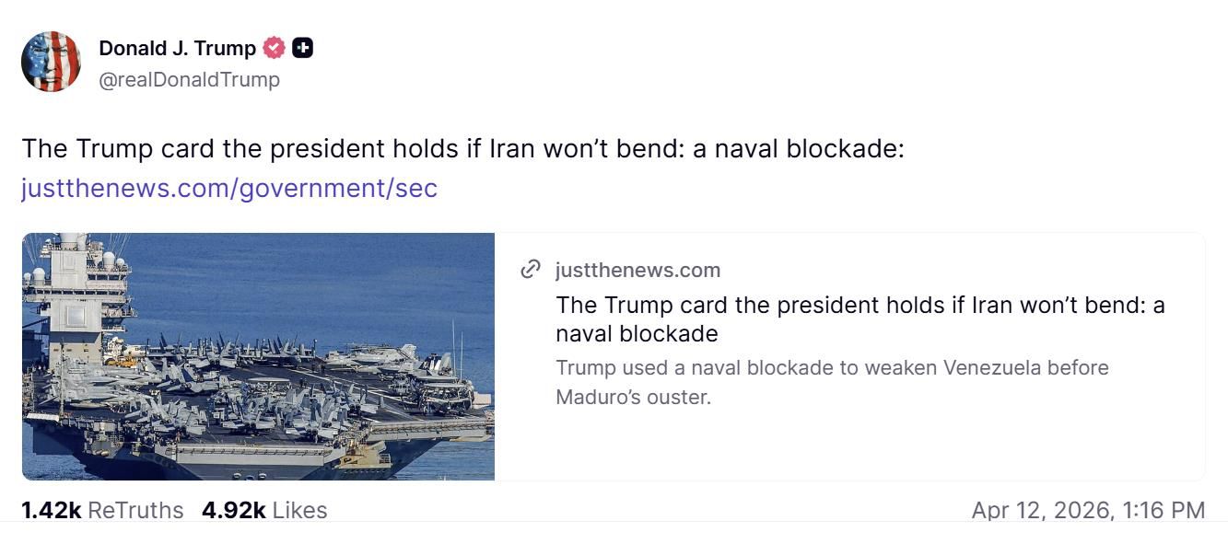The image size is (1228, 544).
Task: Click the post text about naval blockade
Action: 462,148
